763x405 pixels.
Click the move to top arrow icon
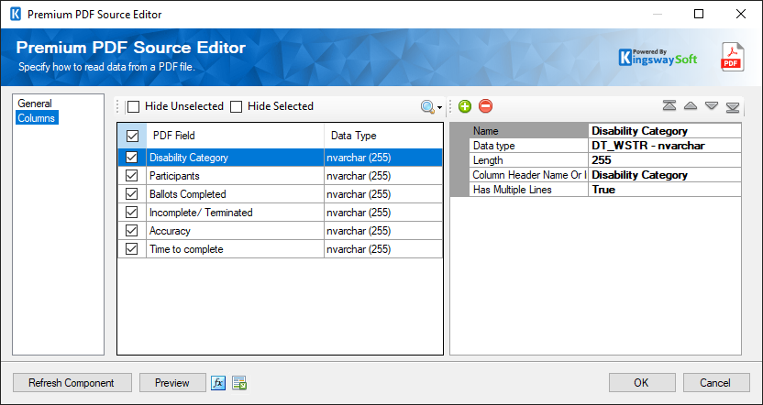[669, 106]
